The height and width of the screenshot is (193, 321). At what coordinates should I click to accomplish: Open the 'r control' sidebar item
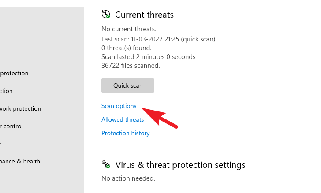tap(11, 126)
